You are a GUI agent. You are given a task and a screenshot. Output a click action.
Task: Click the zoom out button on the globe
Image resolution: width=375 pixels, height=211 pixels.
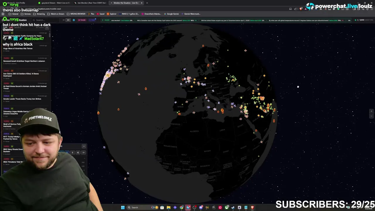(x=371, y=116)
